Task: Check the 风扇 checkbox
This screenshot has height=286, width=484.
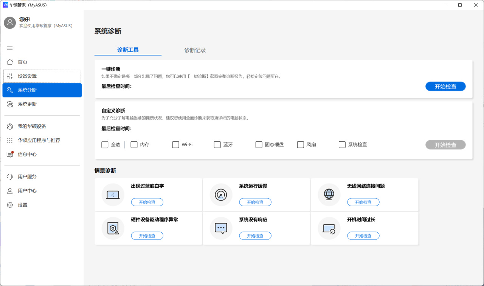Action: point(300,145)
